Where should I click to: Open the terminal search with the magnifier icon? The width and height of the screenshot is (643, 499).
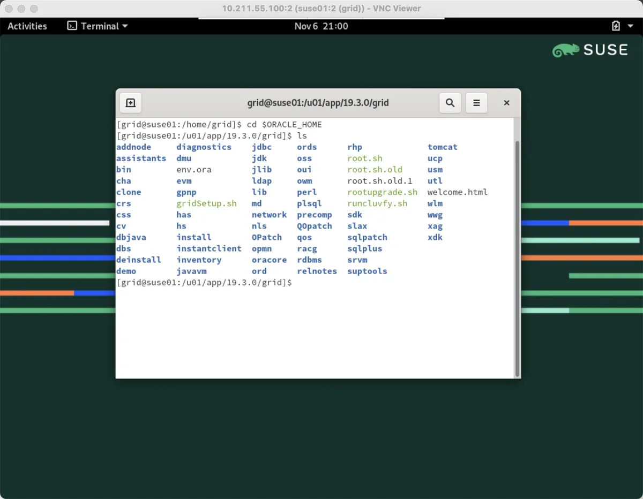point(450,103)
